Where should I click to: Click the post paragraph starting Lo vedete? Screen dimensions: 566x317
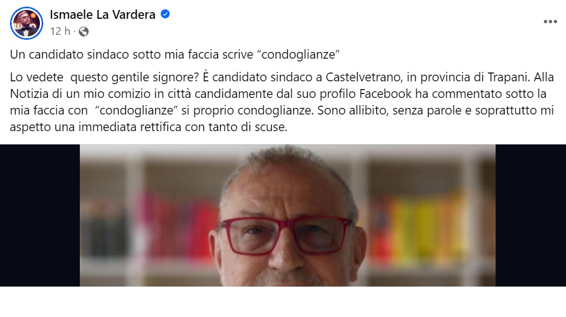[x=282, y=102]
